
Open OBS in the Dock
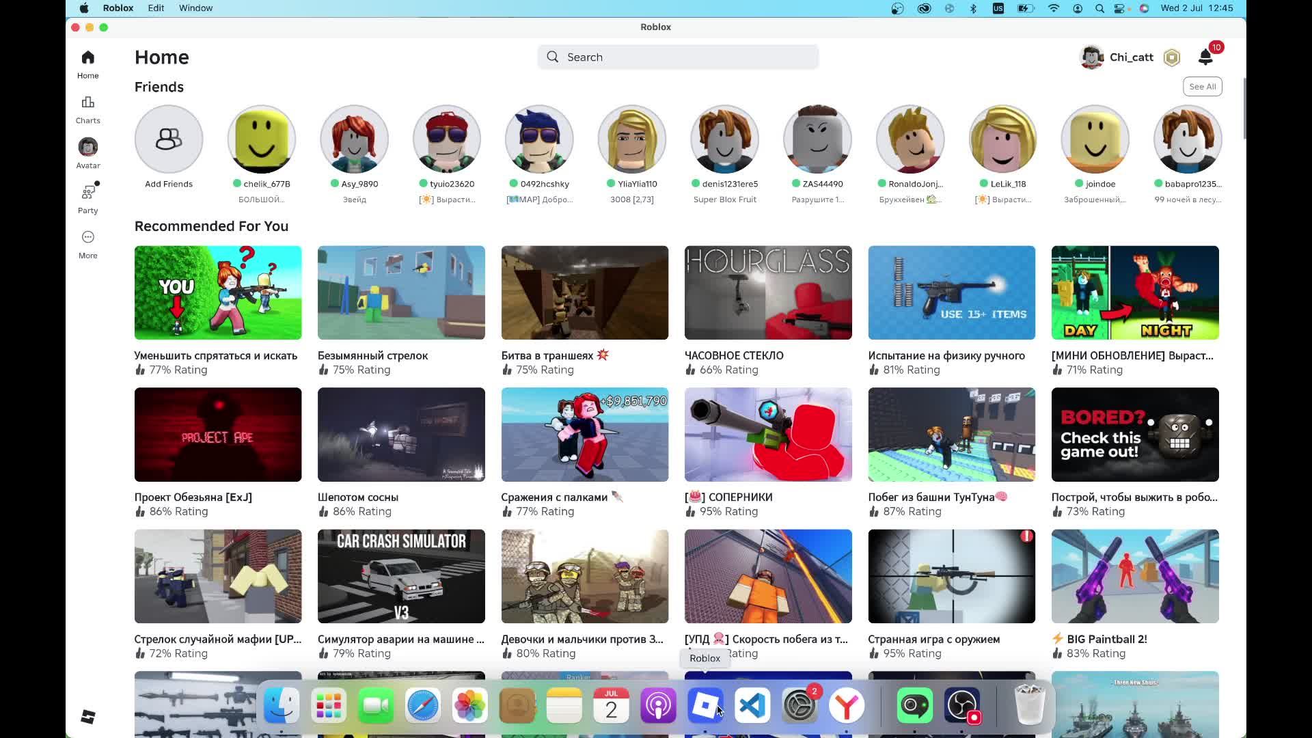(x=962, y=705)
